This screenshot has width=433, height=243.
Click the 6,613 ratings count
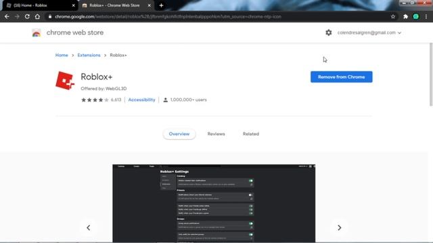(116, 100)
